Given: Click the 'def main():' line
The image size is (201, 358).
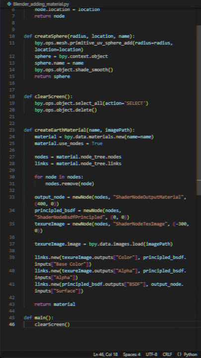Looking at the screenshot, I should [x=39, y=318].
